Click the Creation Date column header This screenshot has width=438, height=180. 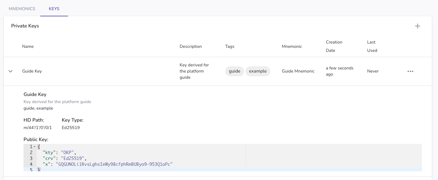point(334,46)
